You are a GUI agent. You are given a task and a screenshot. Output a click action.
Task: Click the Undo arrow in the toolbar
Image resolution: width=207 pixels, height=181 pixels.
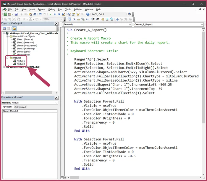[40, 14]
